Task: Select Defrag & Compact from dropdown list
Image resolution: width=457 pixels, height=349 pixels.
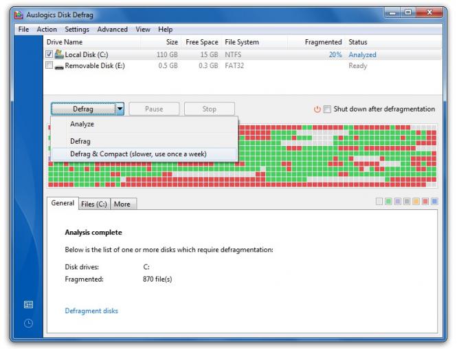Action: [x=138, y=154]
